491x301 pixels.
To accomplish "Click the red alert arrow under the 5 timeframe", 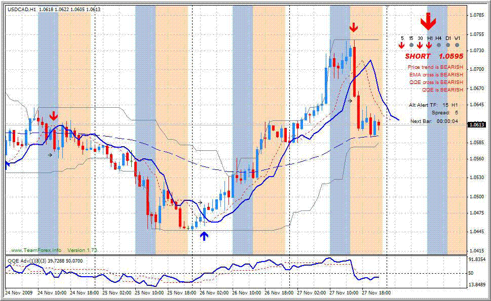I will point(402,45).
